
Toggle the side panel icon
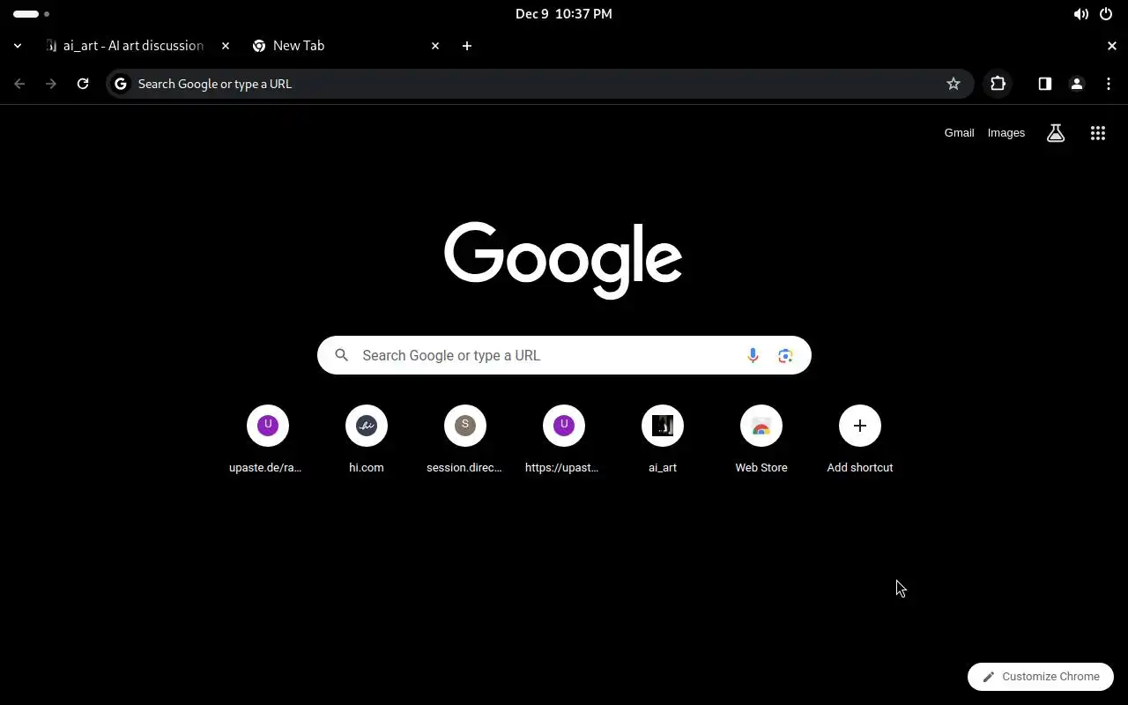coord(1044,84)
